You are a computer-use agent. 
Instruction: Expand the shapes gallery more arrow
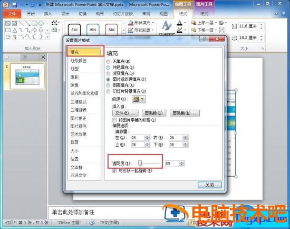tap(47, 36)
